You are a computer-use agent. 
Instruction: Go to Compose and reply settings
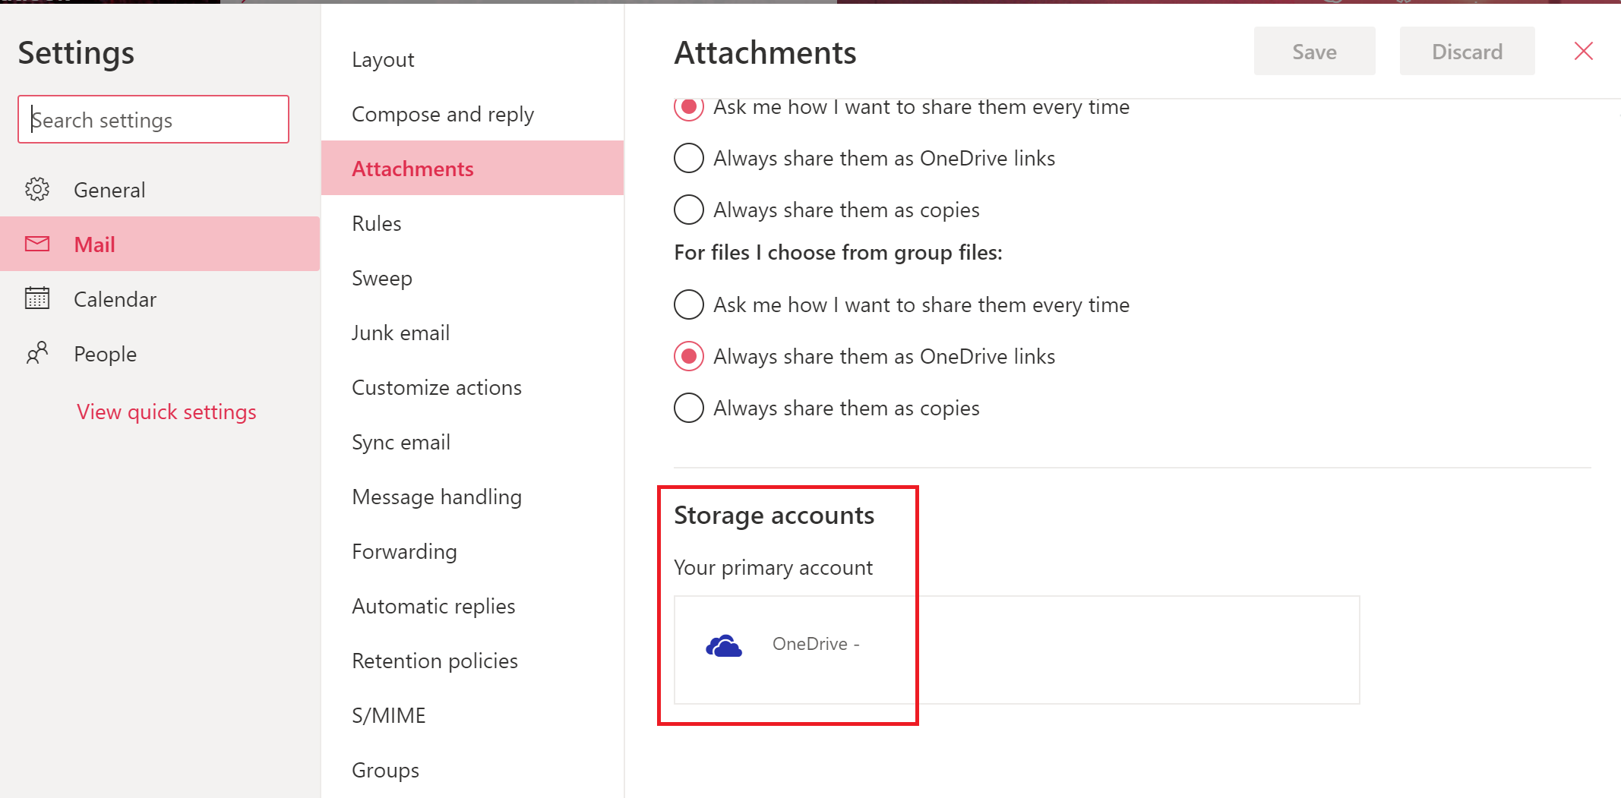coord(443,114)
